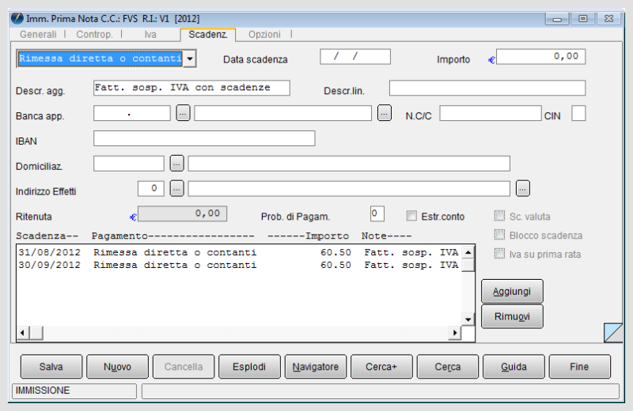Click the Cerca+ button
Screen dimensions: 633x411
tap(381, 367)
